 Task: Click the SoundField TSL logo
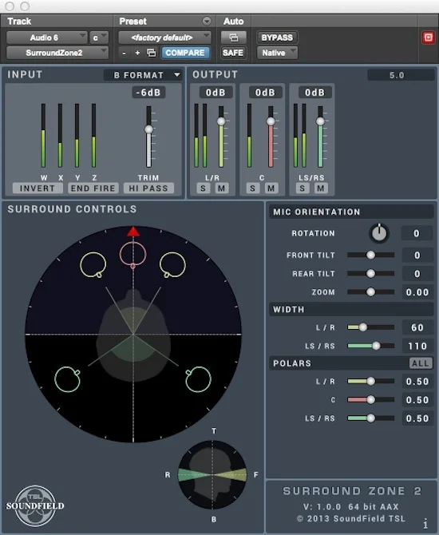[35, 505]
